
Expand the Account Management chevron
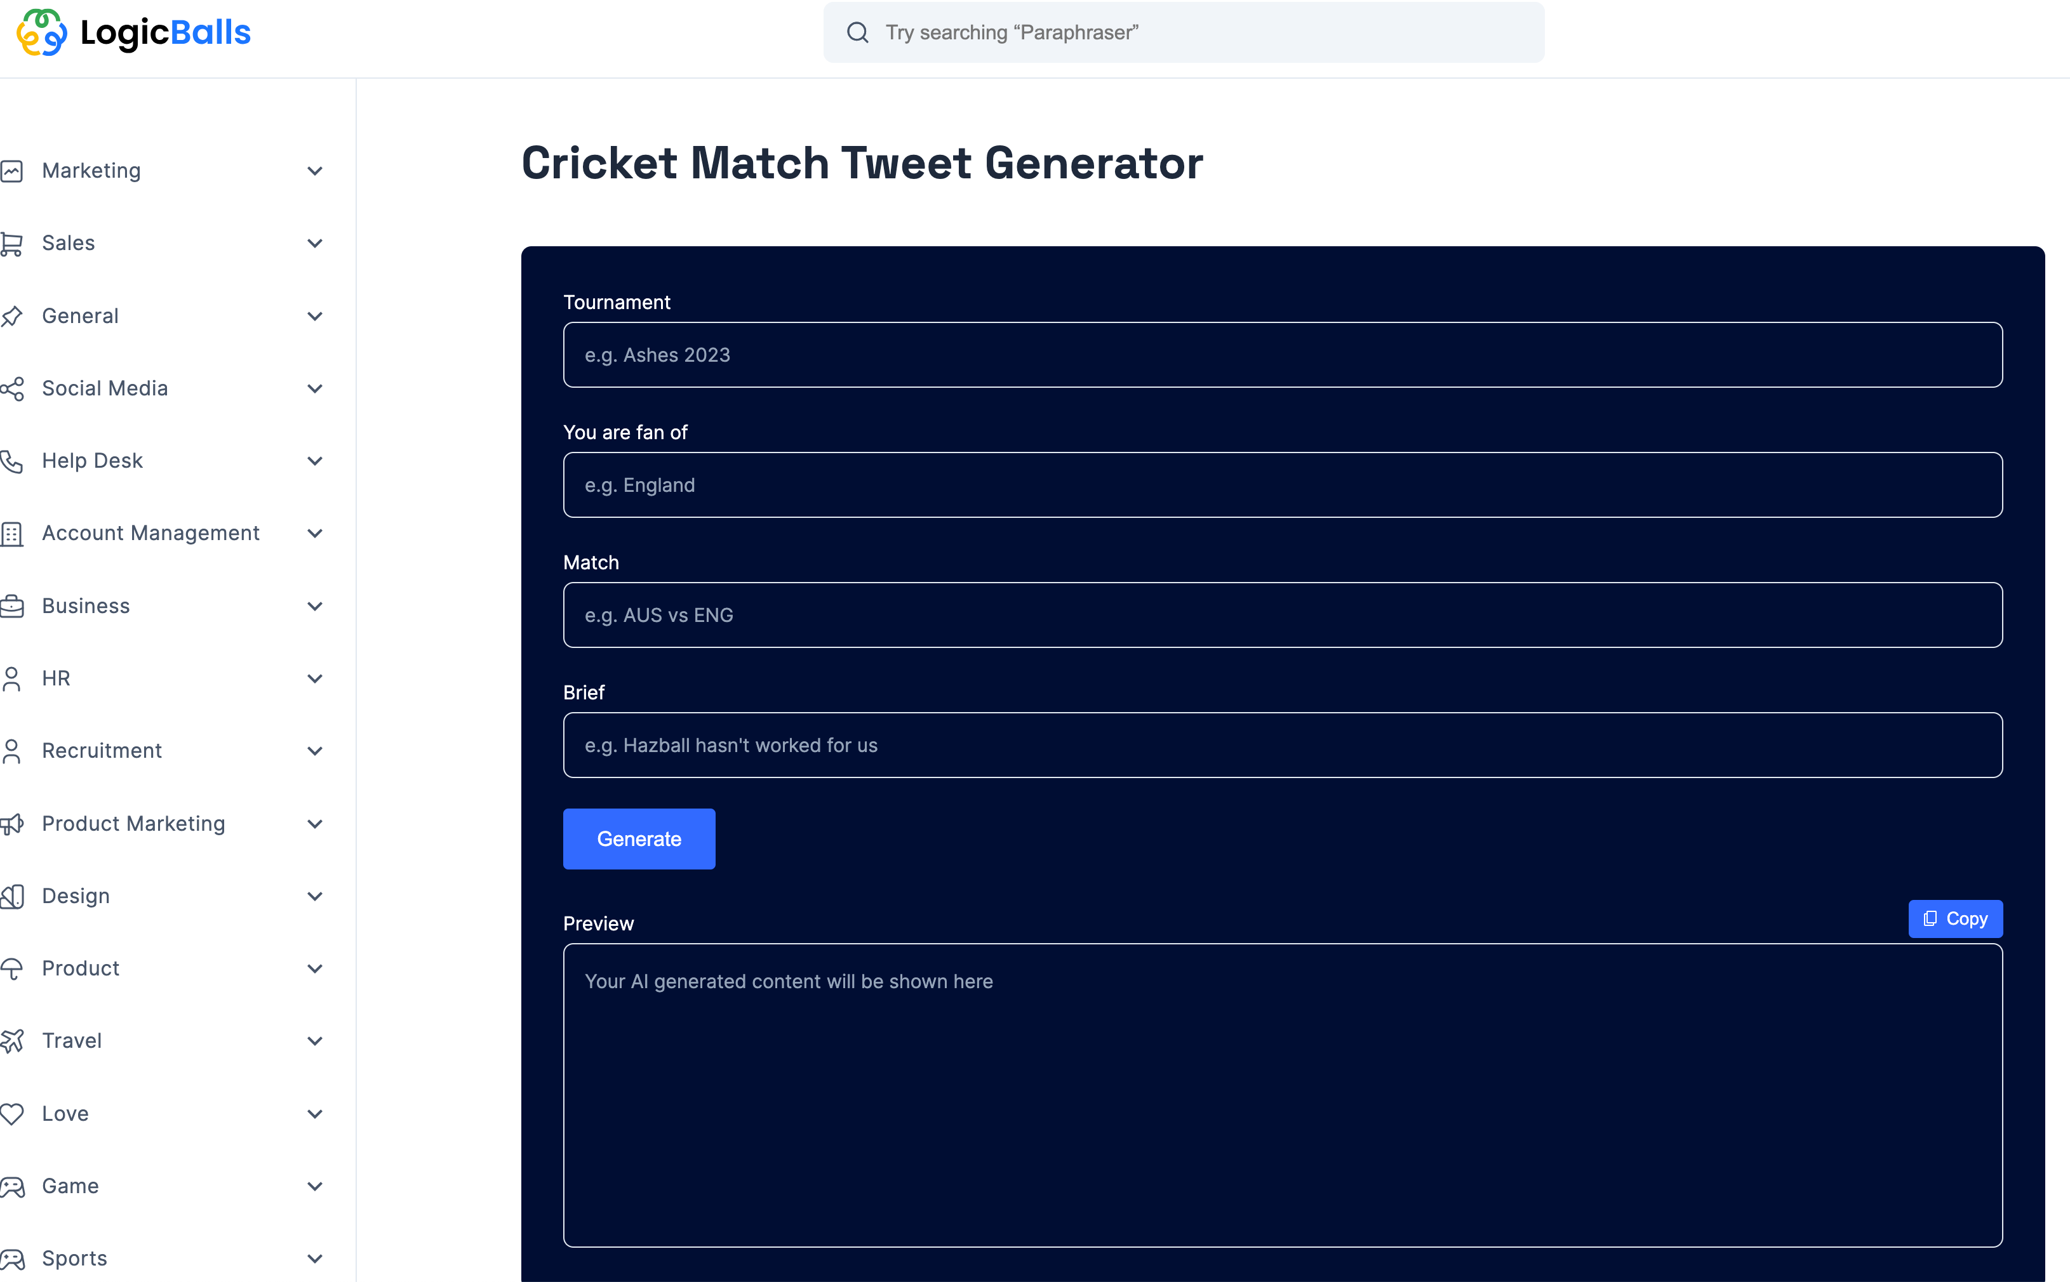click(x=315, y=533)
